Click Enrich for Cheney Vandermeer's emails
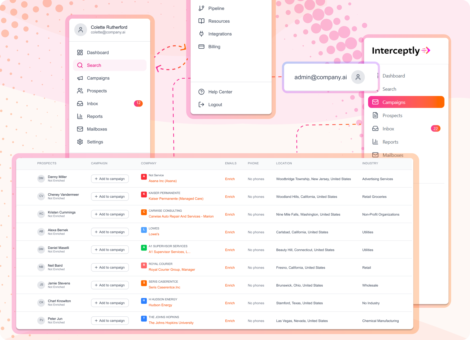The height and width of the screenshot is (340, 470). point(230,197)
